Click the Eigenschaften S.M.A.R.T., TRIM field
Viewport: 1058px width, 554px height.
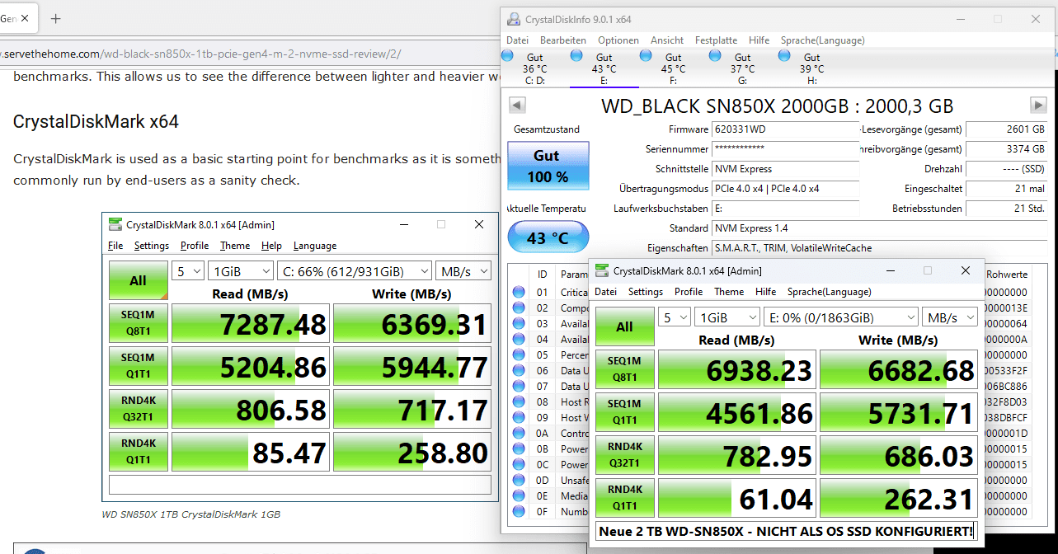(x=879, y=248)
